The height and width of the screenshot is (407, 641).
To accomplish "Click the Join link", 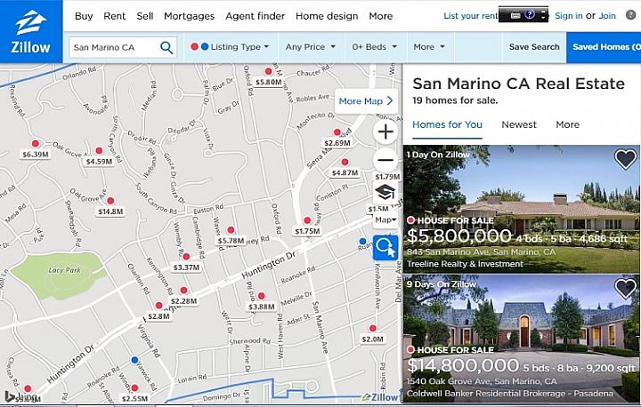I will point(607,16).
